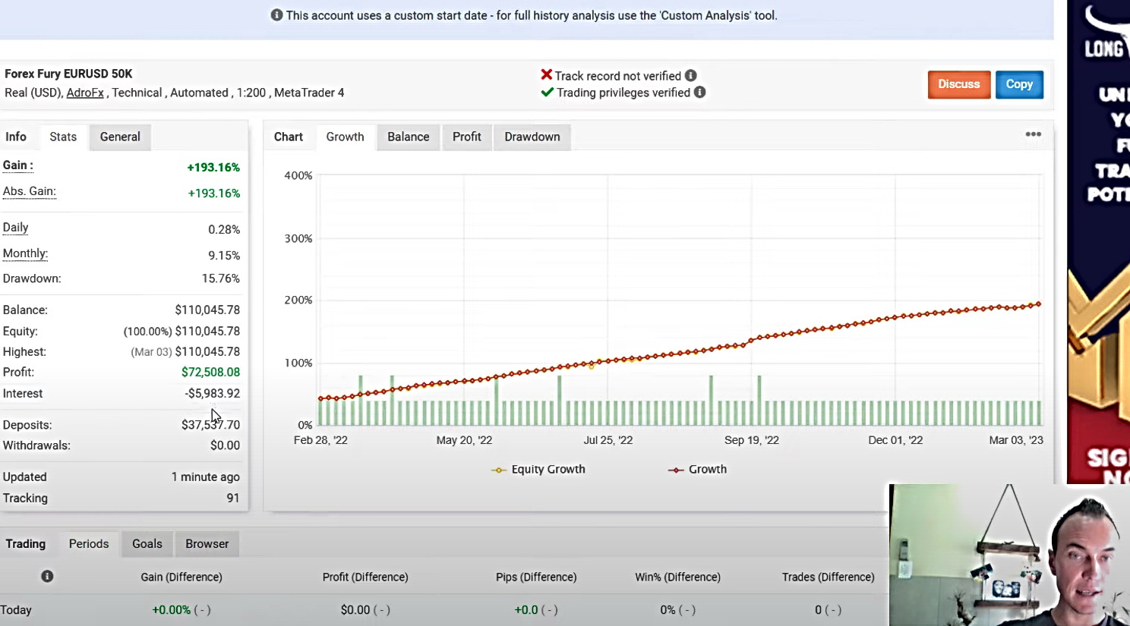Click the Gain label link

(x=17, y=165)
